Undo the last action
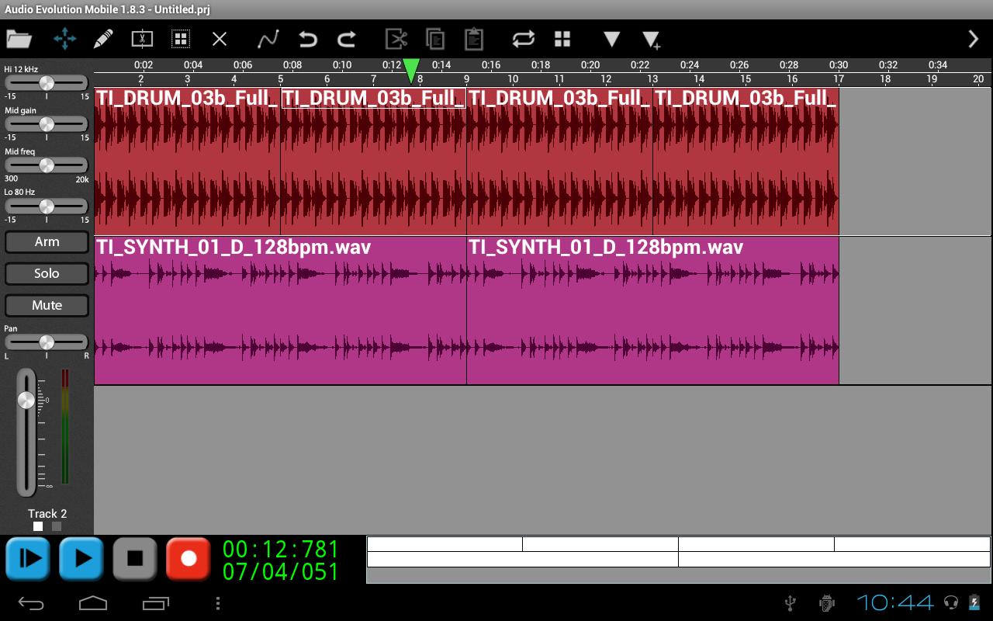993x621 pixels. [308, 39]
